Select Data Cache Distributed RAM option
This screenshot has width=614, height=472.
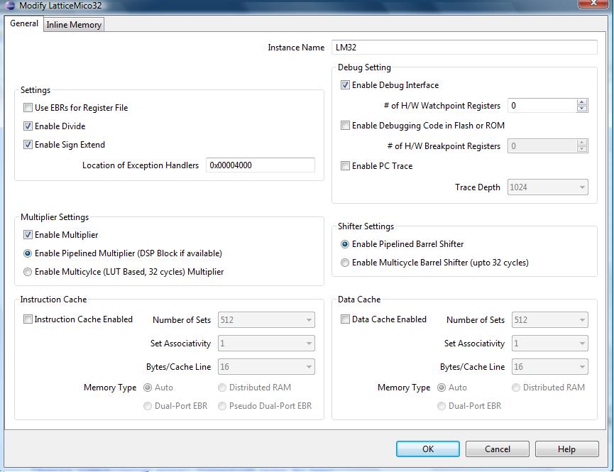[x=516, y=388]
